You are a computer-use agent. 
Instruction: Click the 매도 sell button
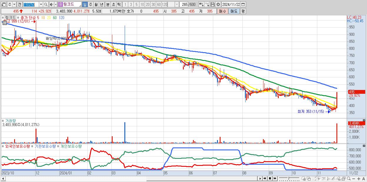click(x=234, y=11)
